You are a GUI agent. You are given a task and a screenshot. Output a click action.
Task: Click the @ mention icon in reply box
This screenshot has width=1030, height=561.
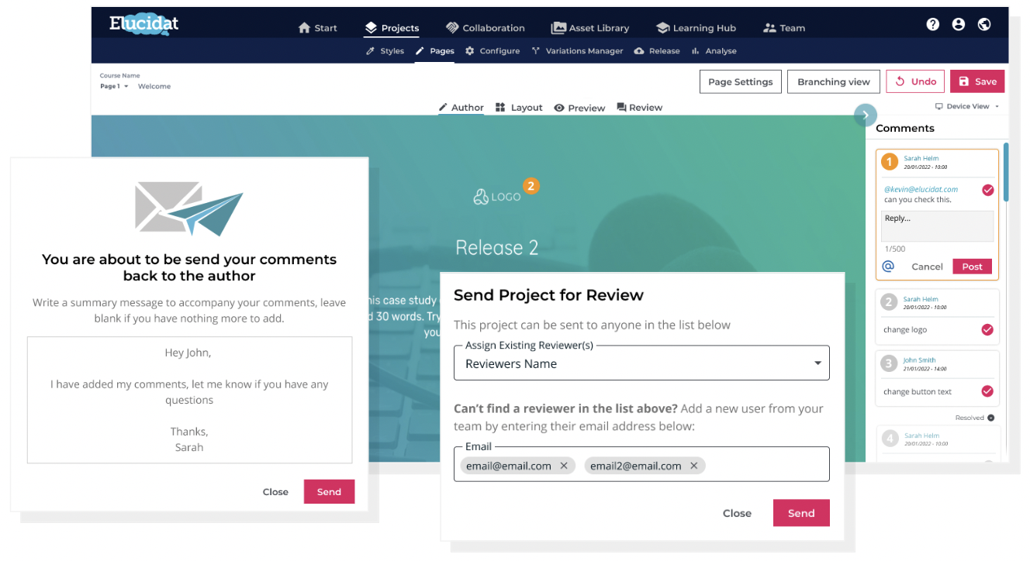[889, 266]
